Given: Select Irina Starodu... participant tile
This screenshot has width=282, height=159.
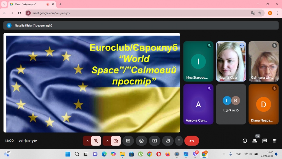Looking at the screenshot, I should click(198, 61).
